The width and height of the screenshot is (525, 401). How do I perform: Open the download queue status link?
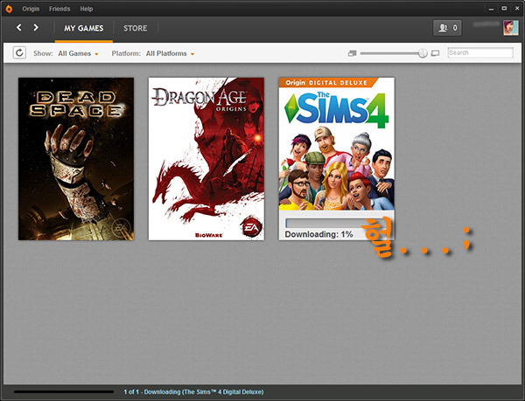(193, 391)
